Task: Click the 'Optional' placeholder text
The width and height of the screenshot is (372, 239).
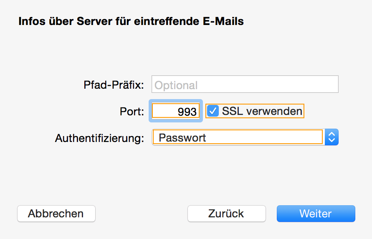Action: click(x=176, y=85)
